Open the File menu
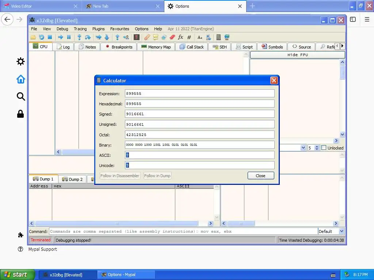 click(34, 29)
